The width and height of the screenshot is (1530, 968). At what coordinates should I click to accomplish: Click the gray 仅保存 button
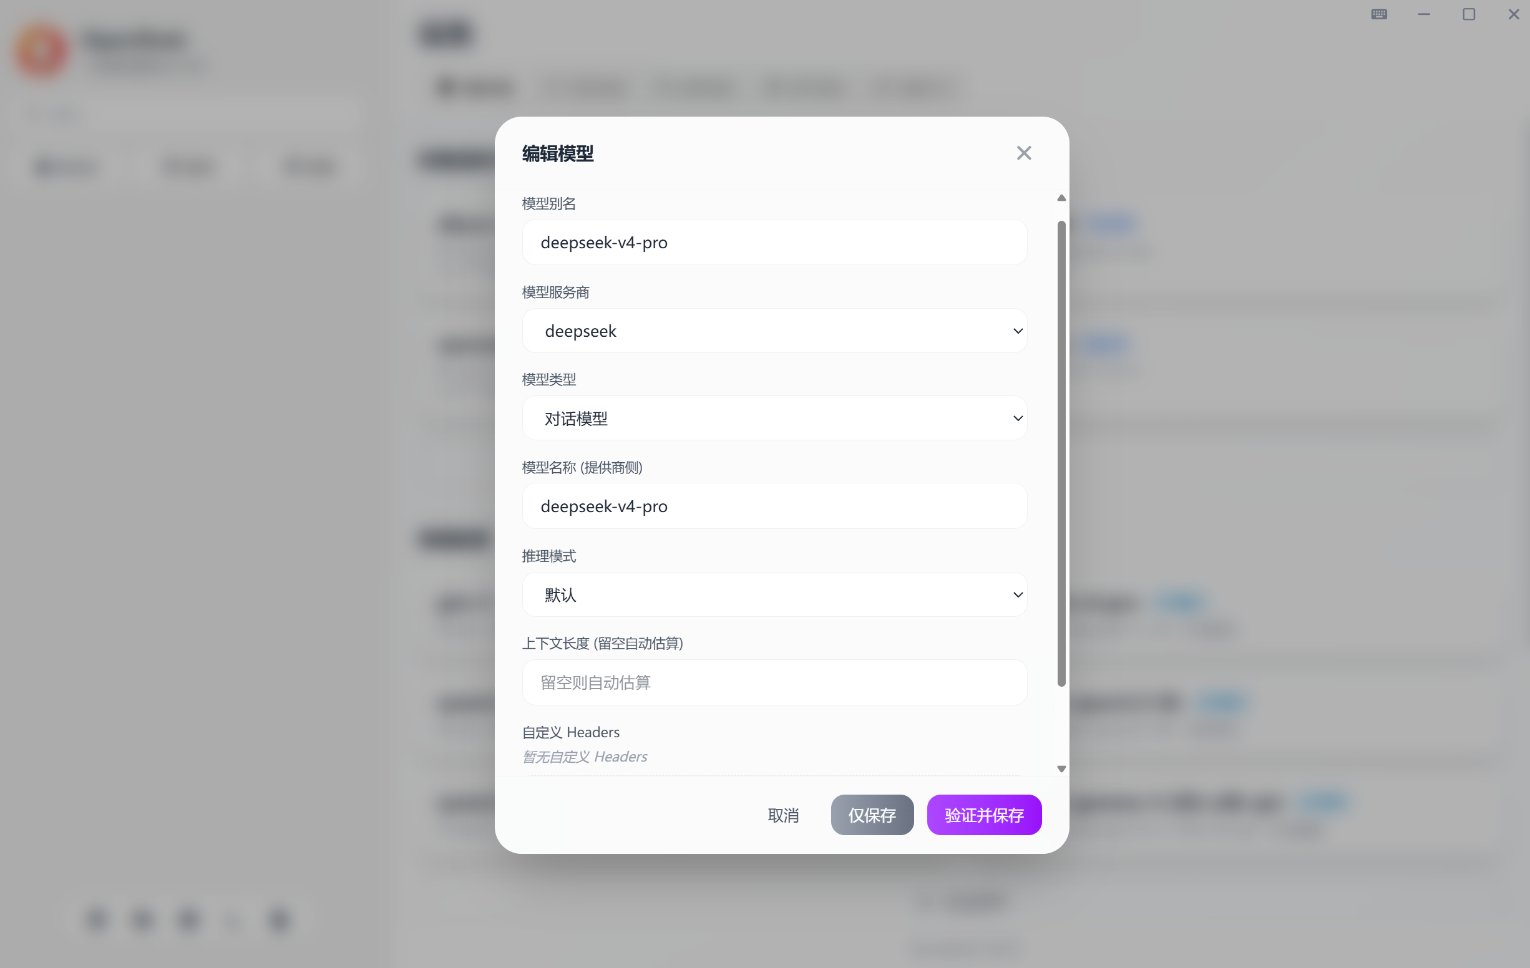coord(872,815)
